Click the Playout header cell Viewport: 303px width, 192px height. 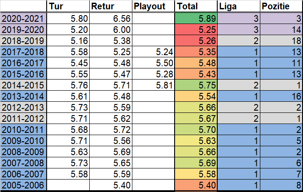click(153, 6)
